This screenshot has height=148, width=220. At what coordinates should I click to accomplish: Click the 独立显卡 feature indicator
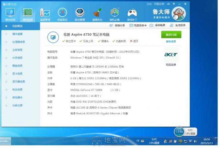coord(69,41)
